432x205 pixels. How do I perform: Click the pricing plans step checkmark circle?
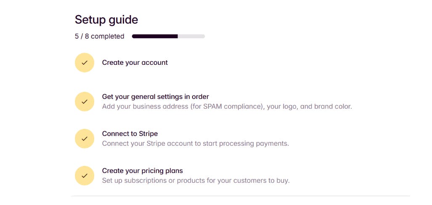[x=85, y=176]
